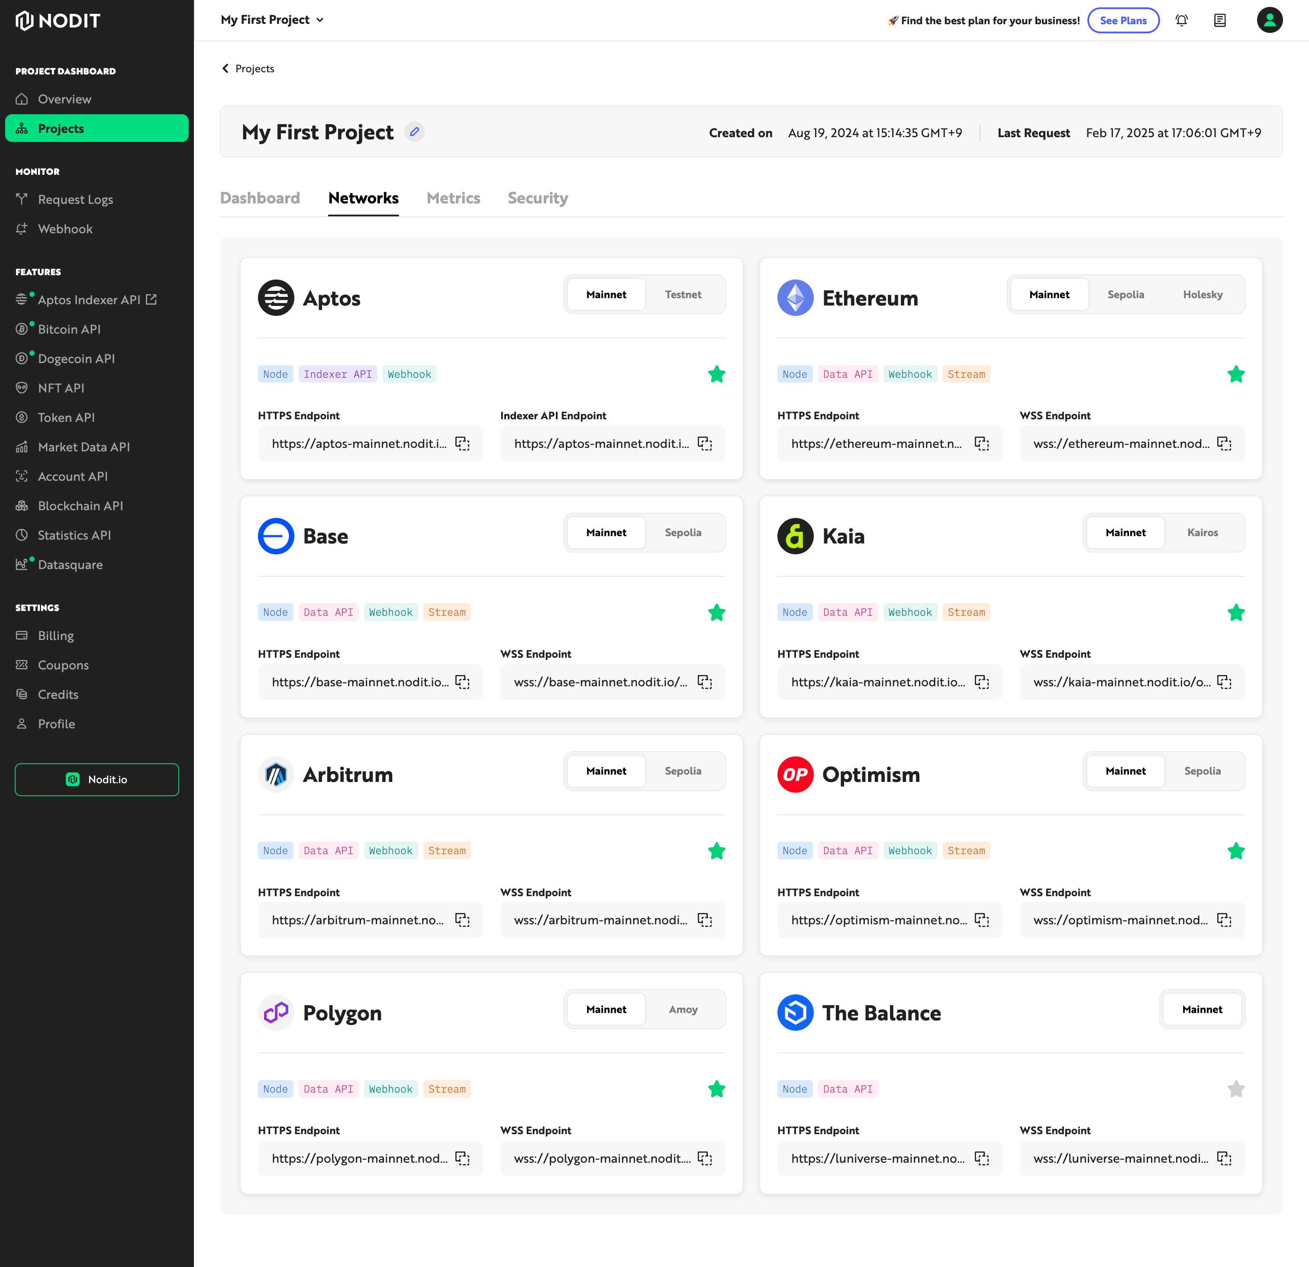This screenshot has width=1309, height=1267.
Task: Open the Nodit.io link button
Action: (96, 779)
